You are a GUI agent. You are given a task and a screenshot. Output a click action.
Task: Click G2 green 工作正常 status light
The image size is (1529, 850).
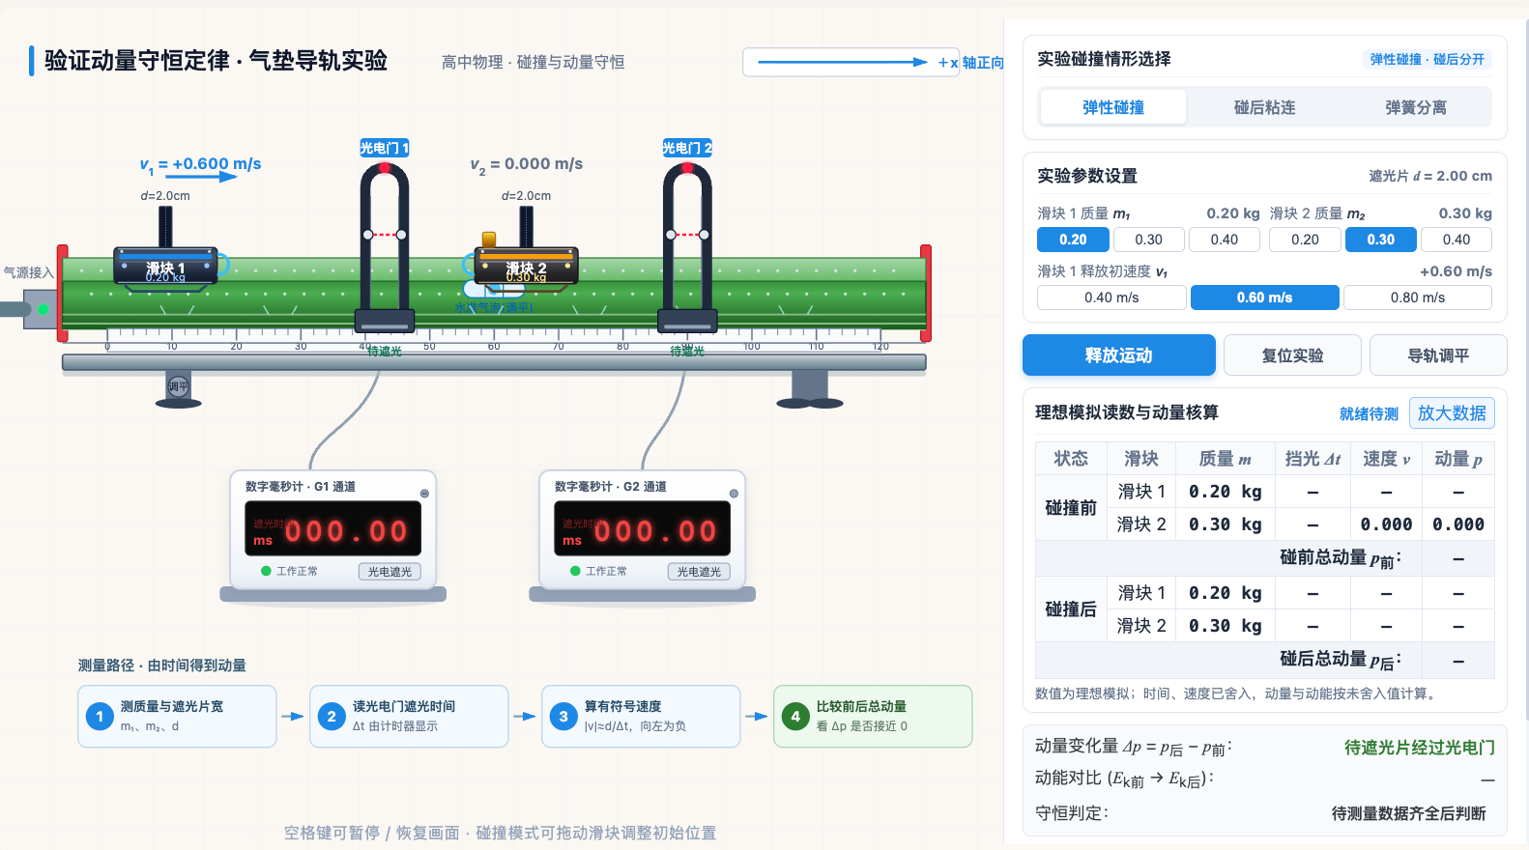pos(575,571)
